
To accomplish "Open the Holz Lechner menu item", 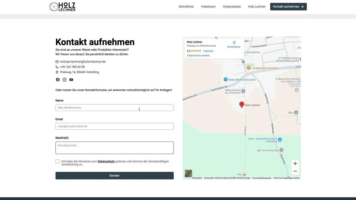I will 257,7.
